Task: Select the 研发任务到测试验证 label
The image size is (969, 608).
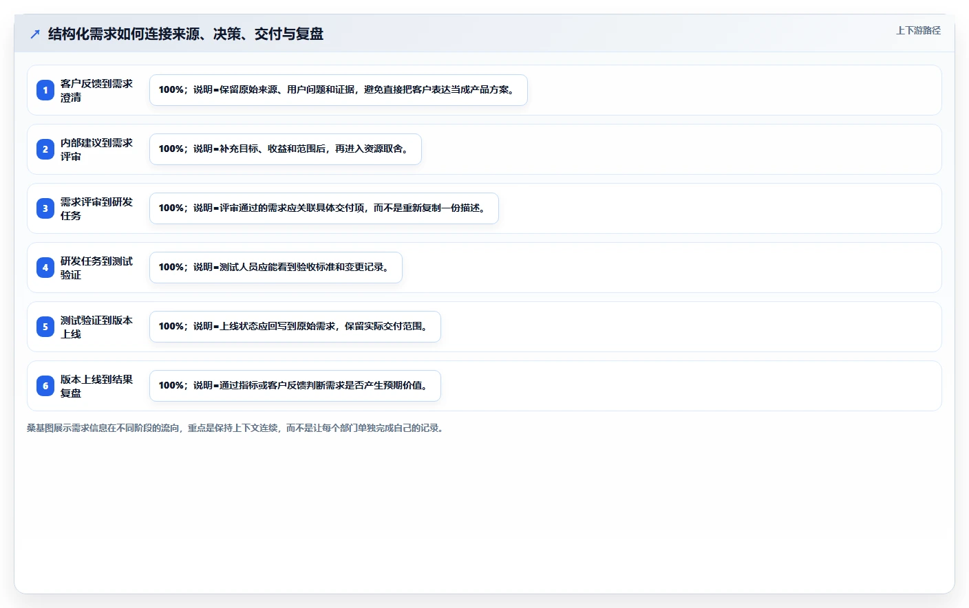Action: point(96,268)
